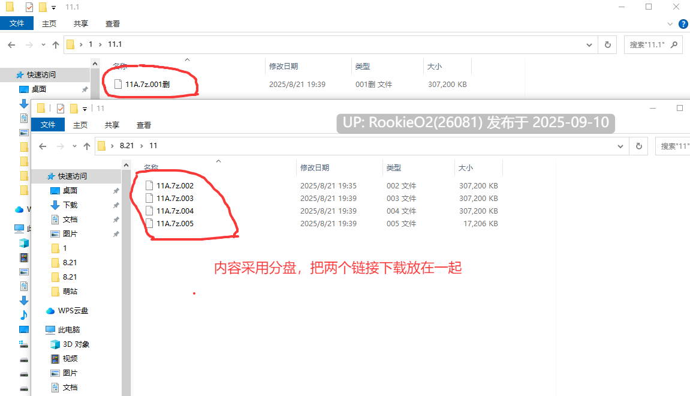Expand the ribbon in 11.1 window
690x396 pixels.
(670, 24)
